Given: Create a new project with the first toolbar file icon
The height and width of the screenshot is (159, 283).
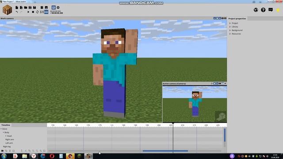Looking at the screenshot, I should point(17,8).
